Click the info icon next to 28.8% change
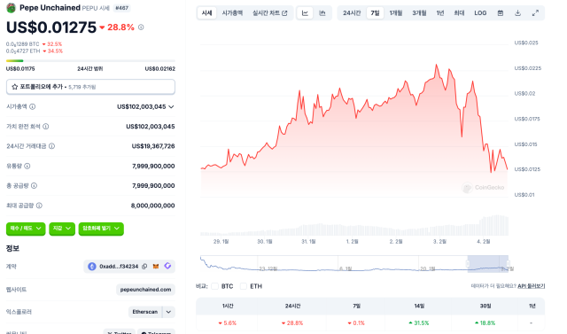 pyautogui.click(x=141, y=27)
